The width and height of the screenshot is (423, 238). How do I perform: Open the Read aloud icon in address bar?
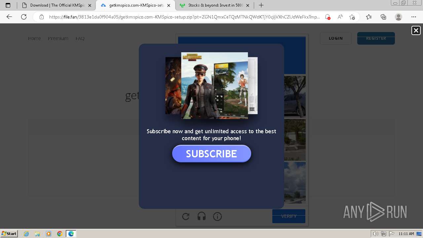pyautogui.click(x=340, y=17)
